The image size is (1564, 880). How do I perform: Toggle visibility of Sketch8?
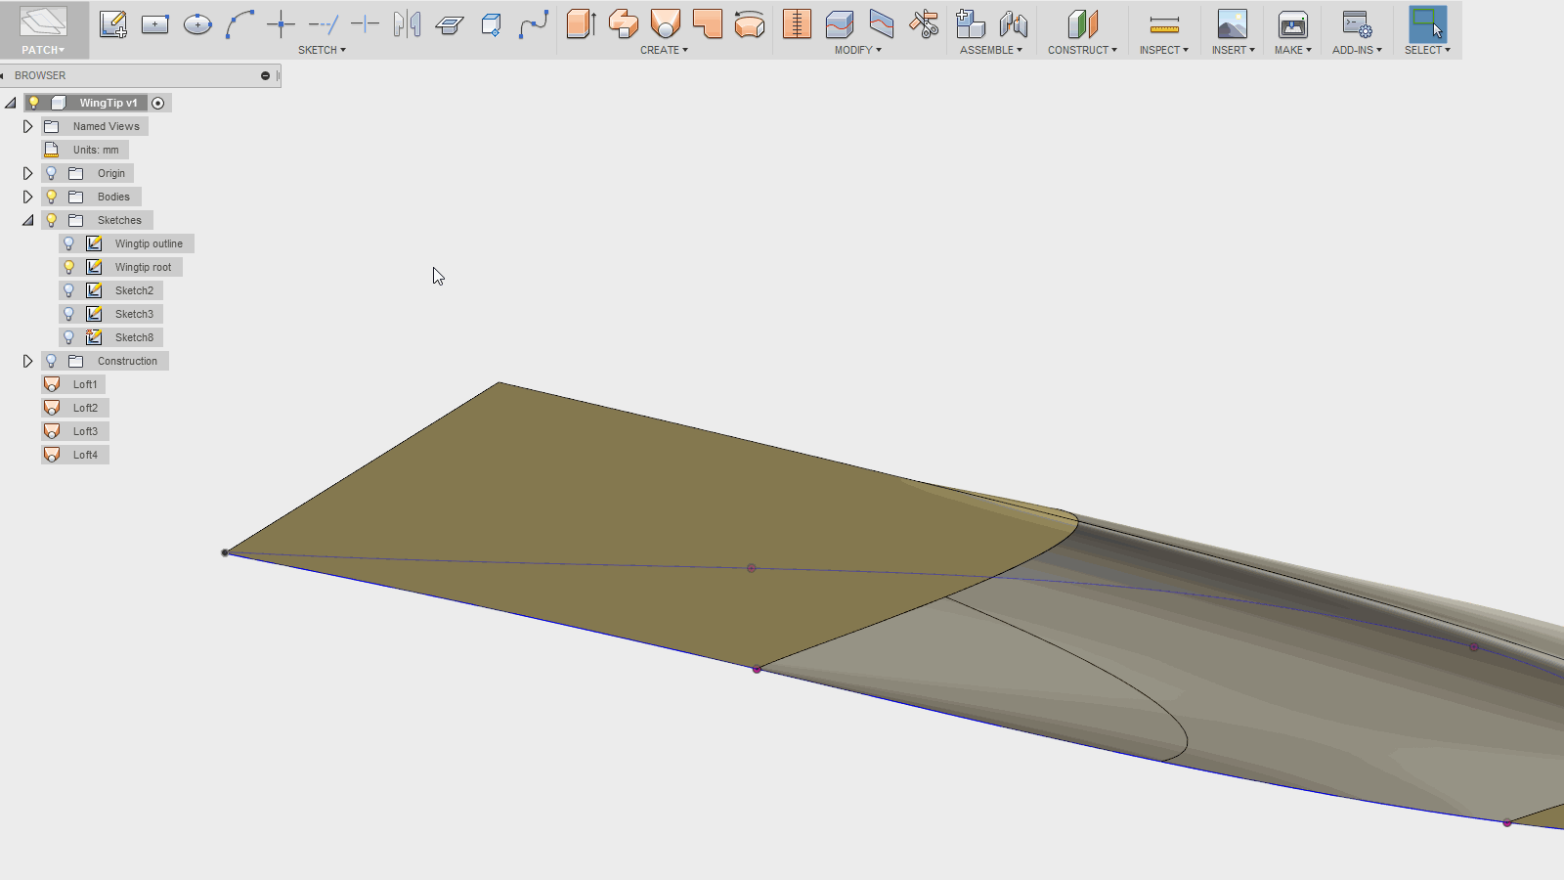pos(68,336)
